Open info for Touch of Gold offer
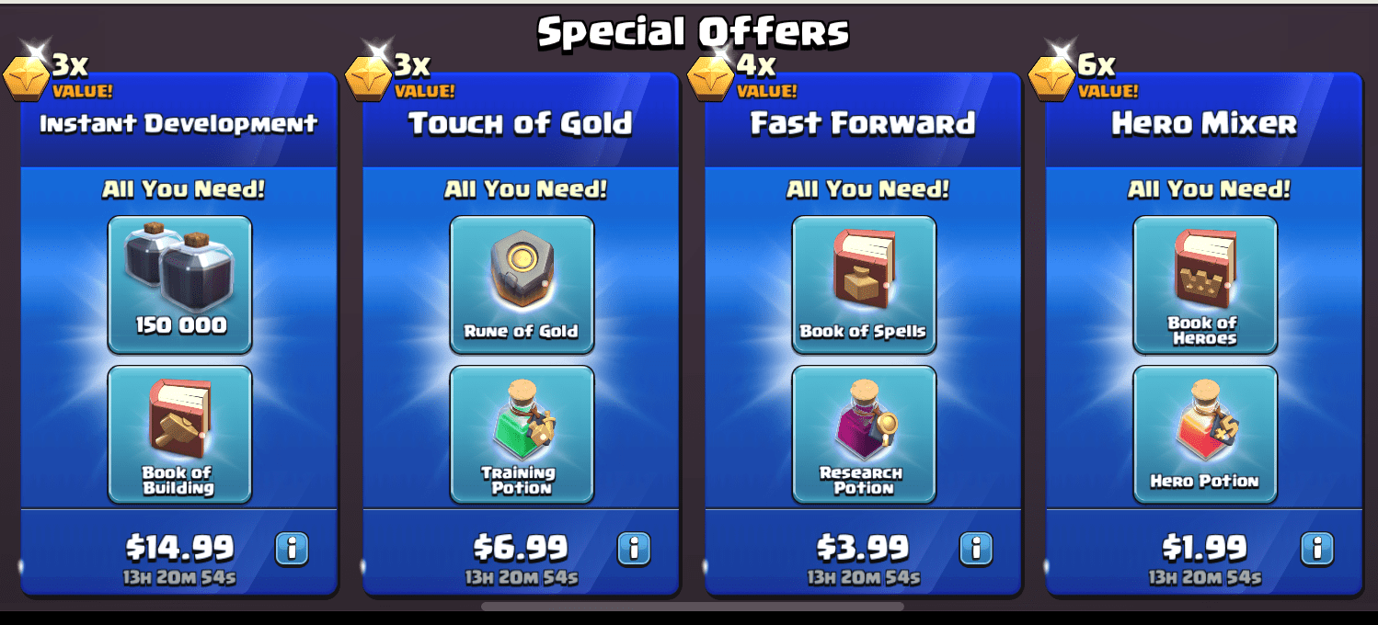 pyautogui.click(x=634, y=549)
